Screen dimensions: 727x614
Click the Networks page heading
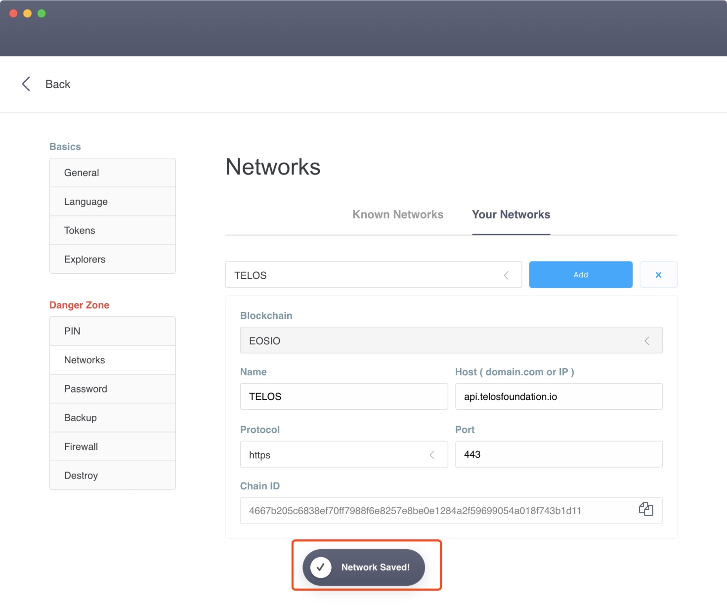click(273, 167)
